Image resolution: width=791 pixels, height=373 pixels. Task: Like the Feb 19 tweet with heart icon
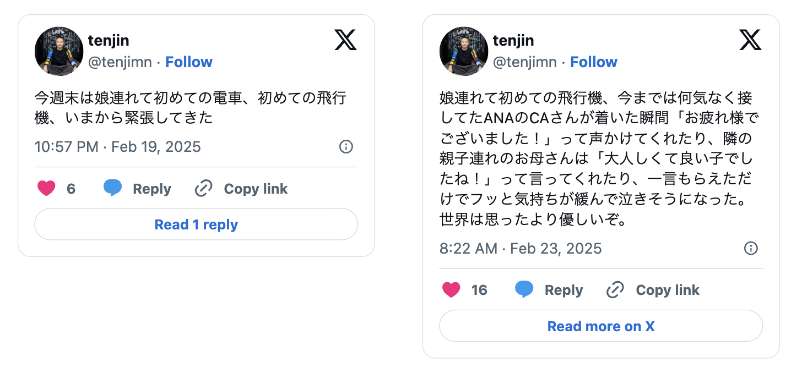coord(47,189)
